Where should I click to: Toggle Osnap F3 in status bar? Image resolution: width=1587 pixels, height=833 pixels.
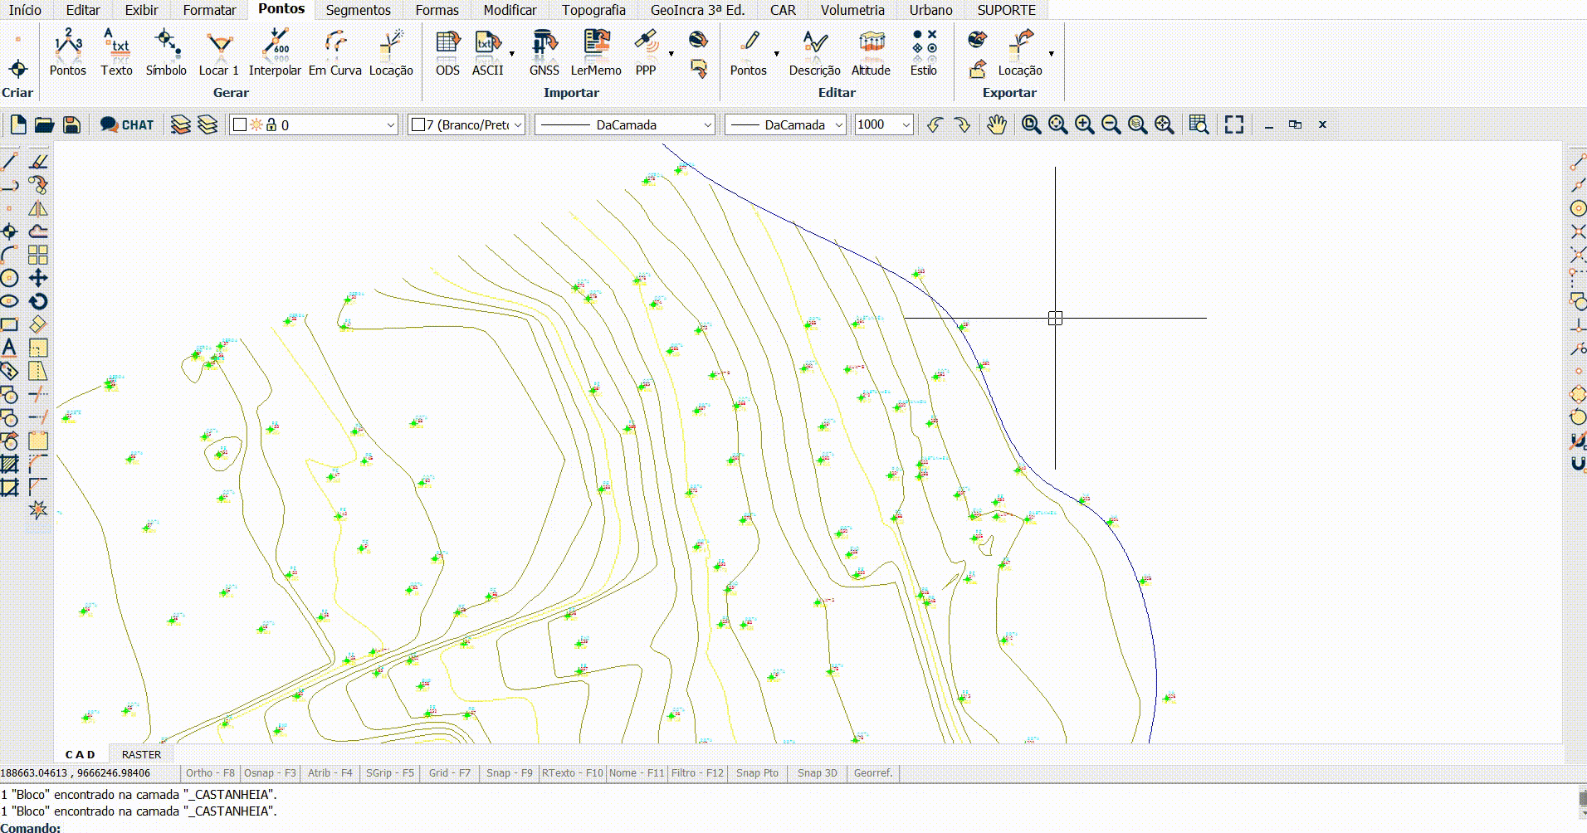coord(270,772)
